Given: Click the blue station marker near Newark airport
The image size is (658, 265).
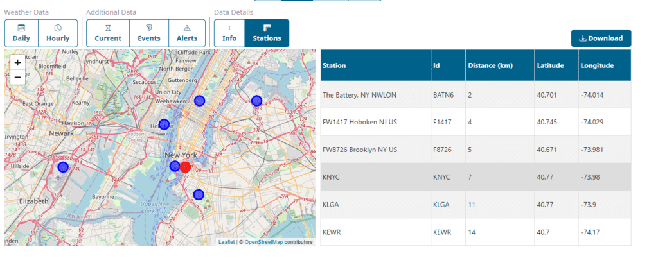Looking at the screenshot, I should coord(62,167).
